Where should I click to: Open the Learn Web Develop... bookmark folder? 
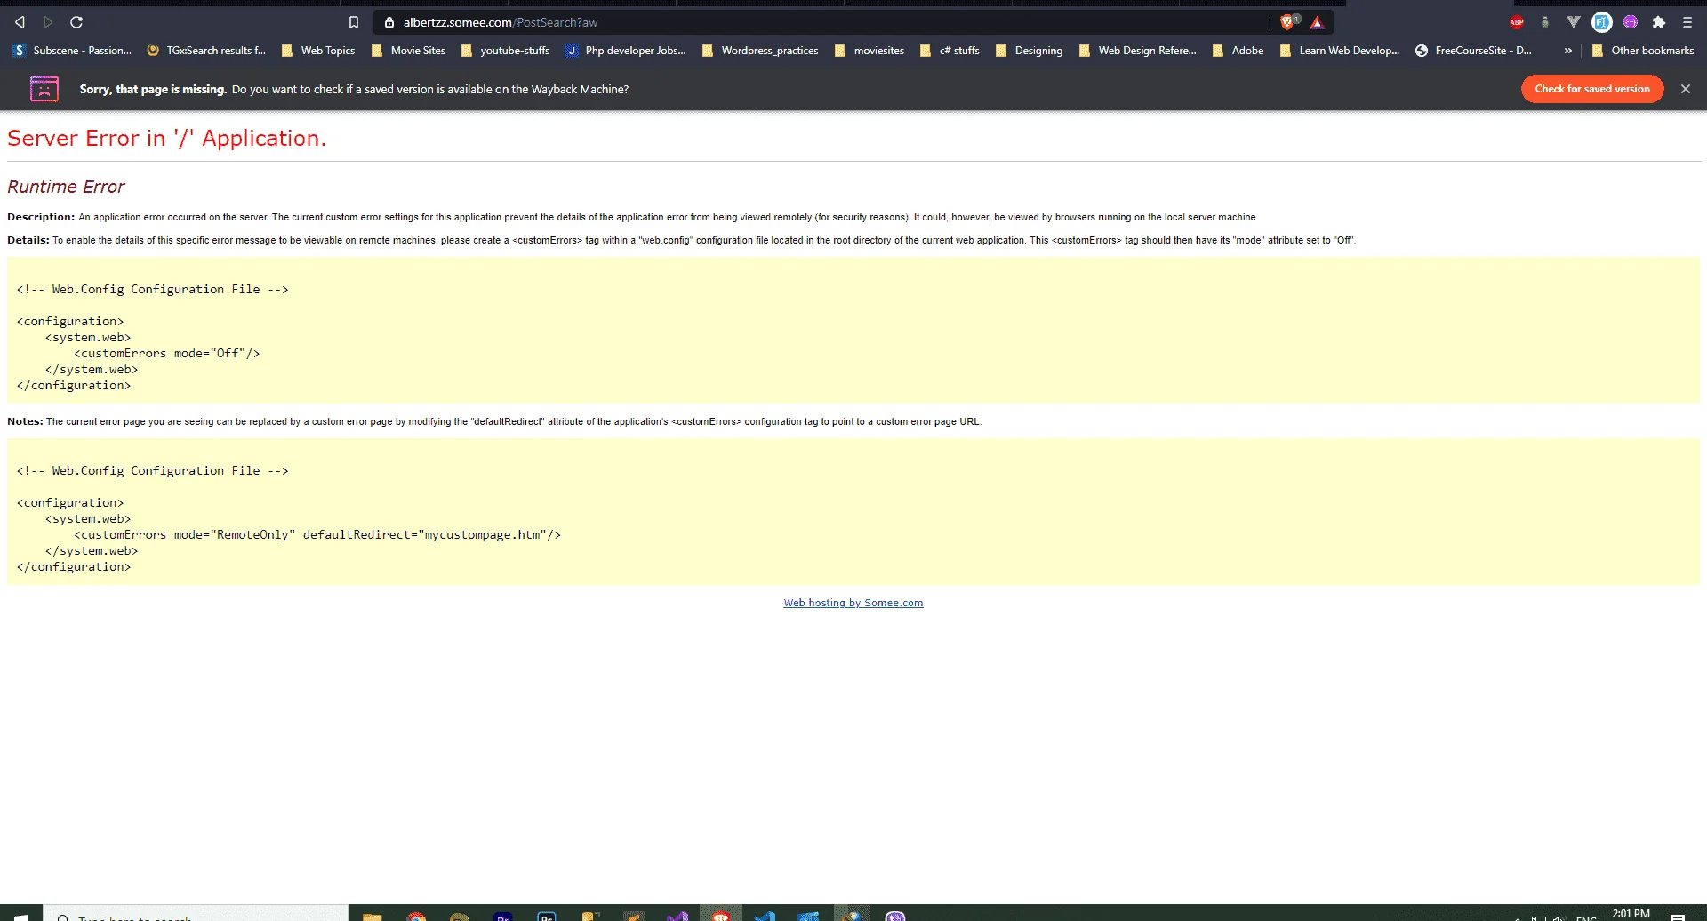click(1340, 51)
